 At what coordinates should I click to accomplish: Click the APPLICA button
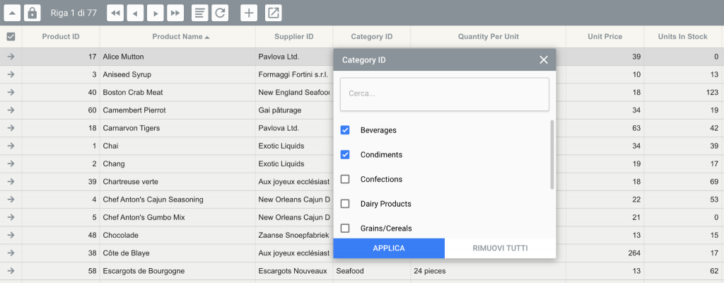coord(389,248)
